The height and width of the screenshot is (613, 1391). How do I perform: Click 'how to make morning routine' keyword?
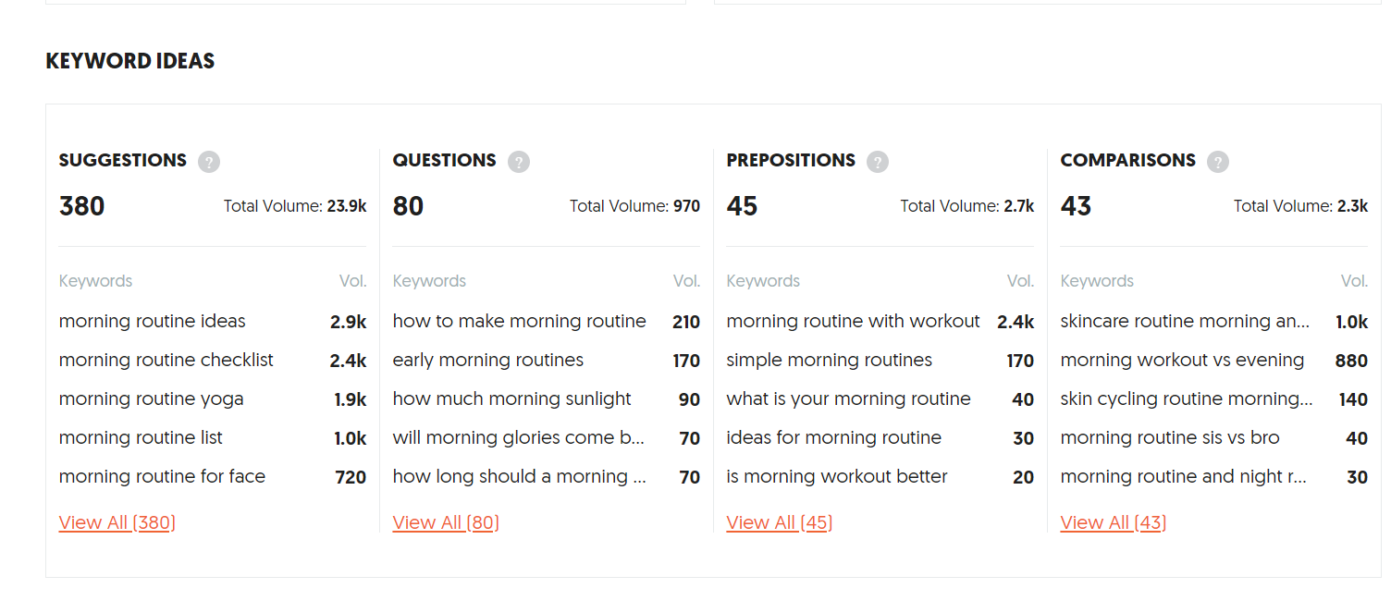[x=520, y=322]
